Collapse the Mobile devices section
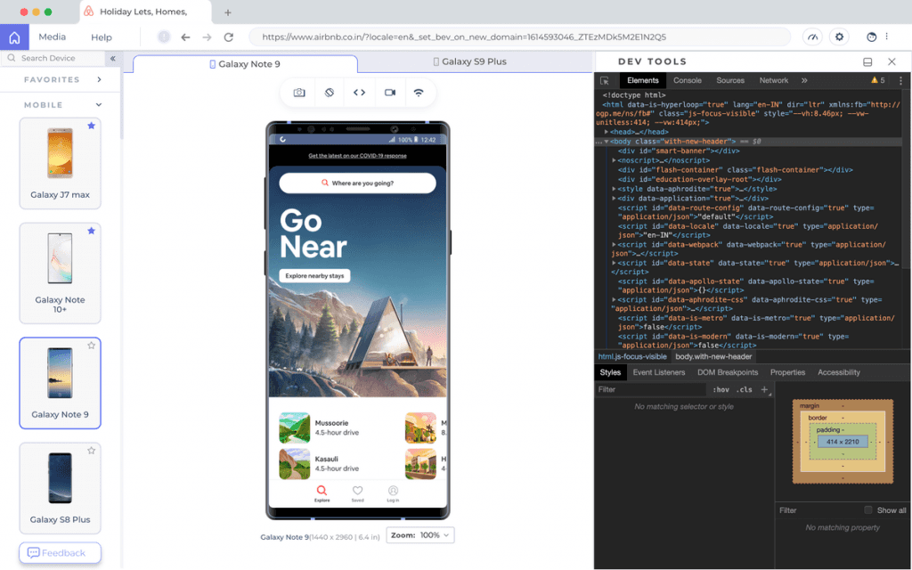Viewport: 912px width, 570px height. coord(99,105)
